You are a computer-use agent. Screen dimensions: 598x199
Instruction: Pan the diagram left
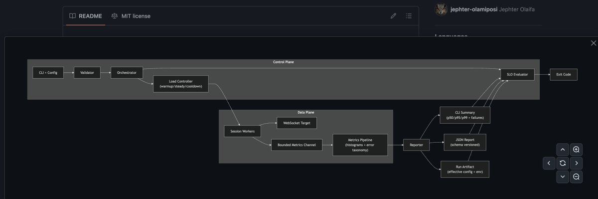pos(549,163)
